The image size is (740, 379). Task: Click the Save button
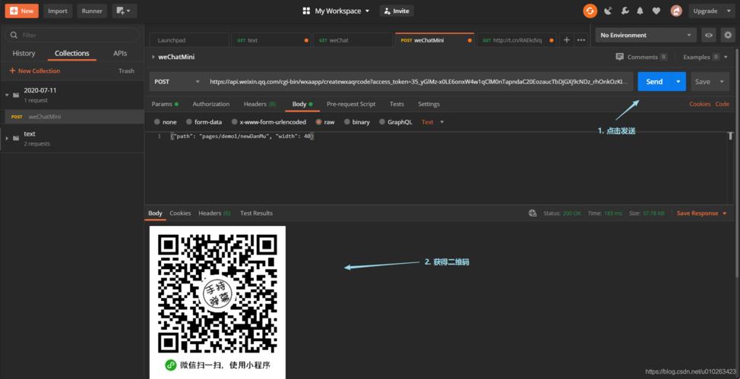coord(702,81)
